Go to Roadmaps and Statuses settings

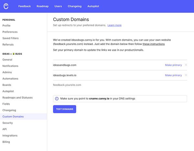(x=17, y=98)
